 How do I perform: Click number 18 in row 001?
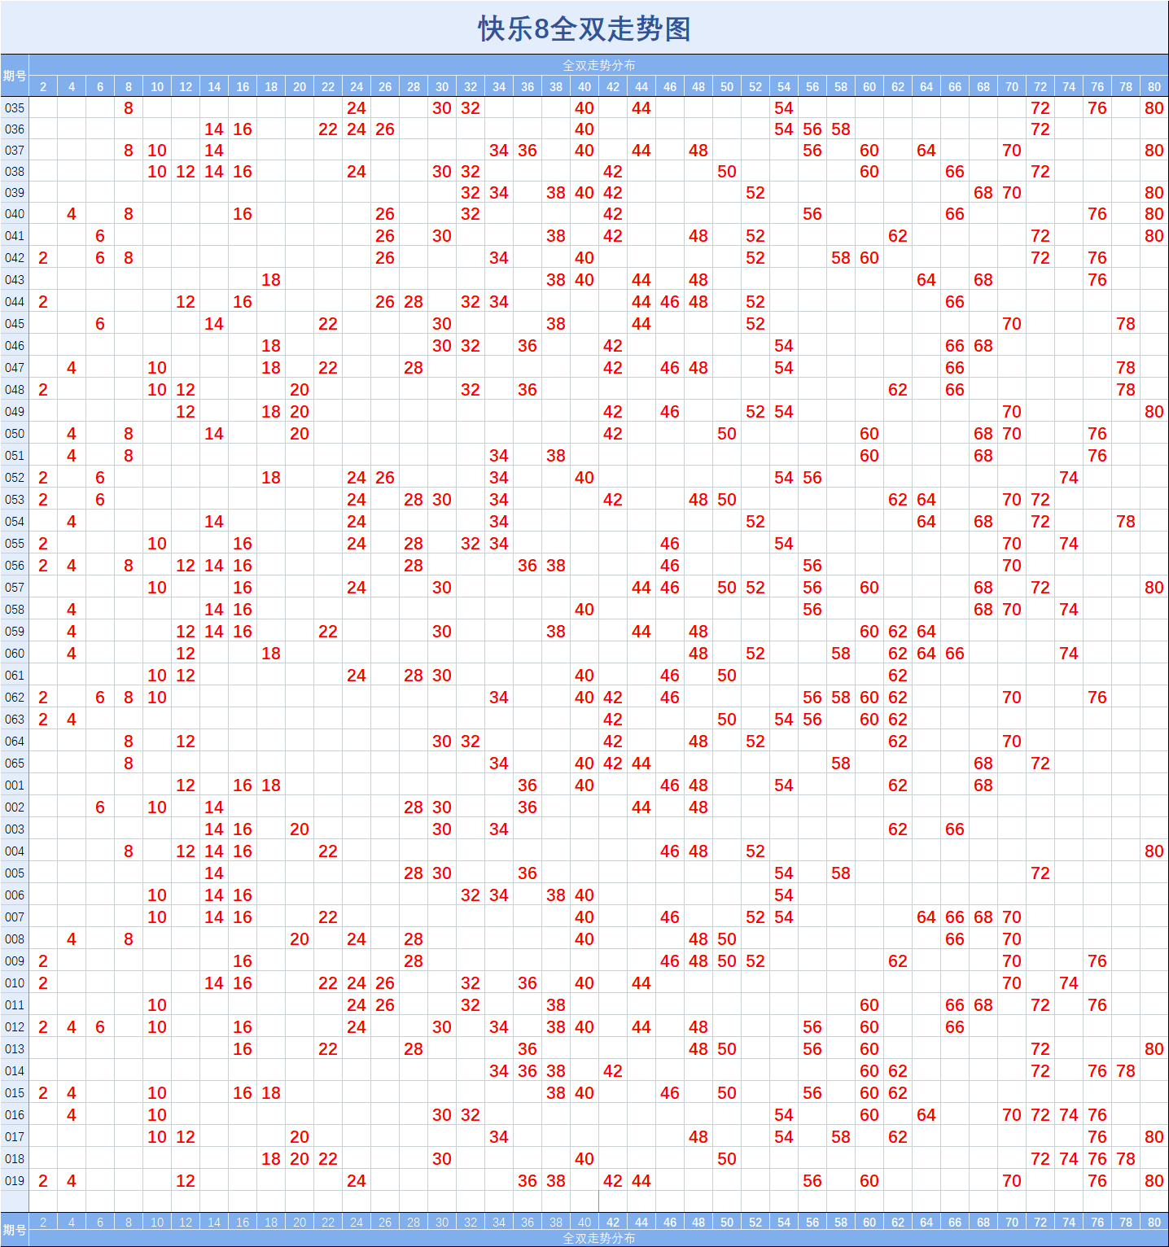[x=271, y=785]
